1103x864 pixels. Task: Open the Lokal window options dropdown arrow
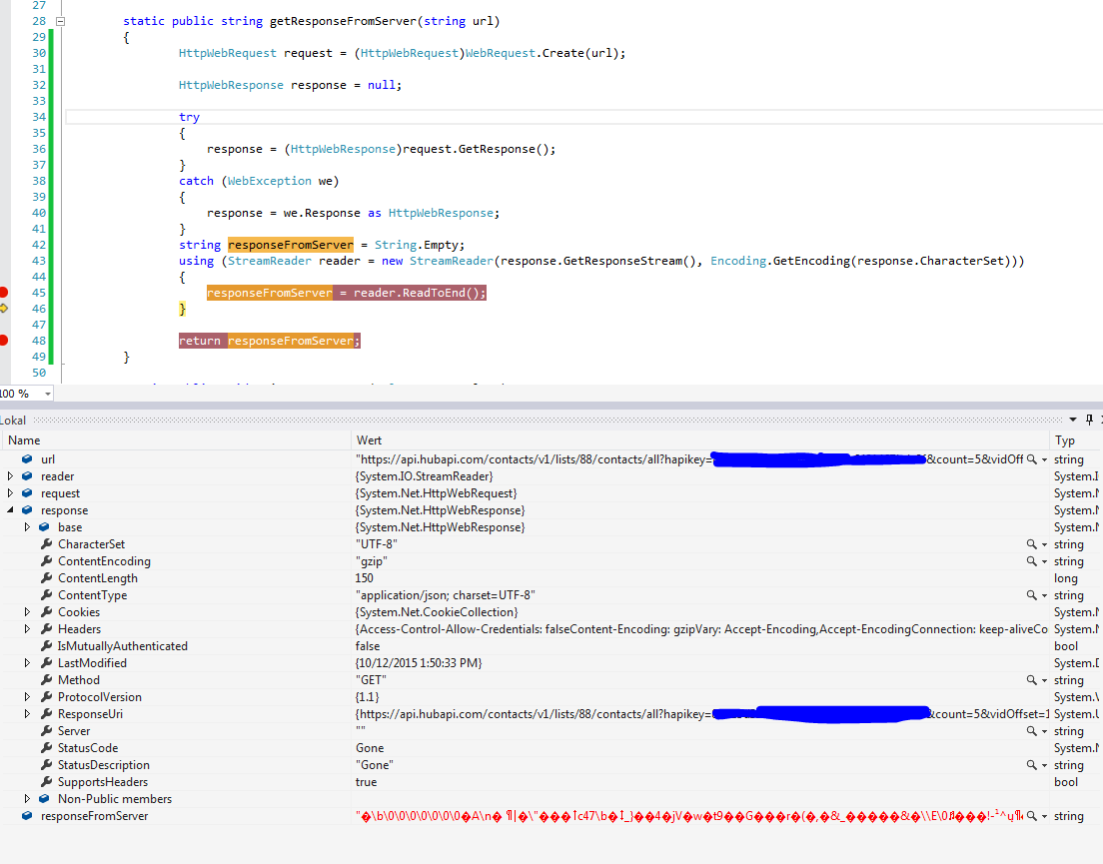pos(1073,420)
